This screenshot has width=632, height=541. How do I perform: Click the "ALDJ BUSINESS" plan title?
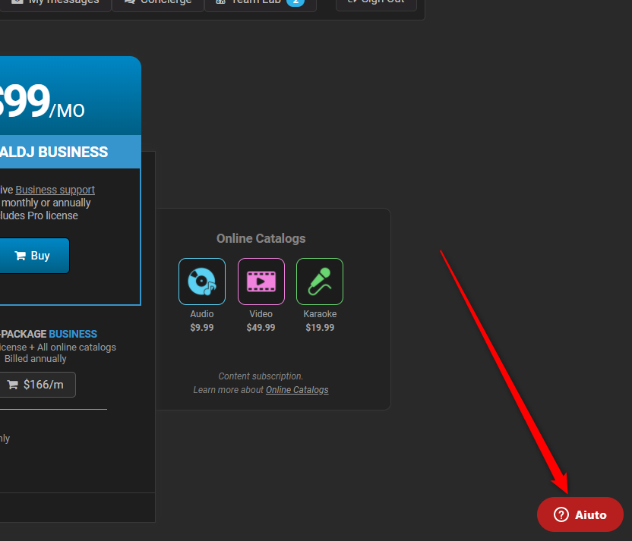(x=54, y=152)
